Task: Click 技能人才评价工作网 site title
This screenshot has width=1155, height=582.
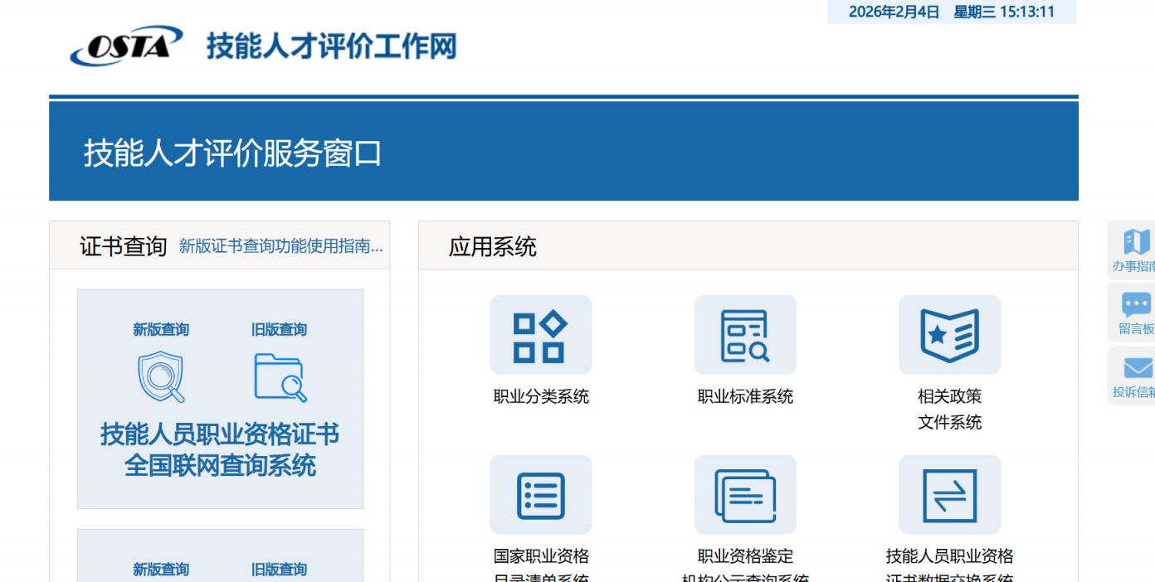Action: [x=332, y=46]
